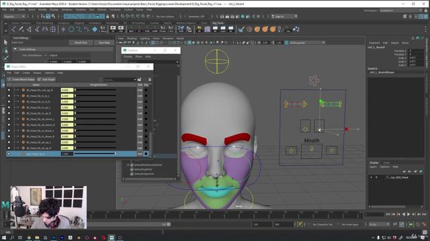The image size is (430, 241).
Task: Click the Tool Help button
Action: click(x=104, y=43)
